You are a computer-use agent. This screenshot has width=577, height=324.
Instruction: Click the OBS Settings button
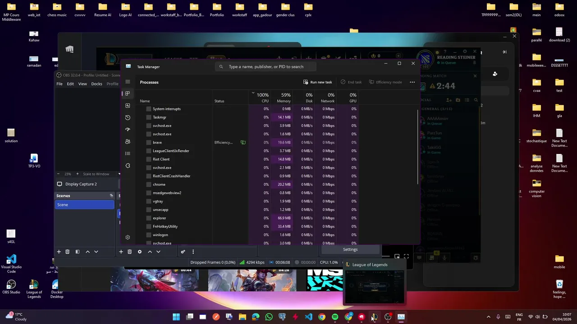pos(350,249)
